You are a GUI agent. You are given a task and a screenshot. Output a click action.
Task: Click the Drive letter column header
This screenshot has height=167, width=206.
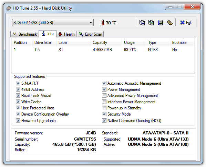[44, 43]
